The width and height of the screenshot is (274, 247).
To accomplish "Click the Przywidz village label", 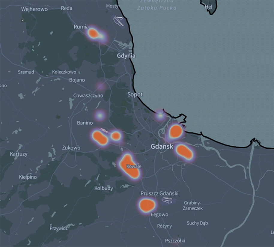I will [58, 228].
